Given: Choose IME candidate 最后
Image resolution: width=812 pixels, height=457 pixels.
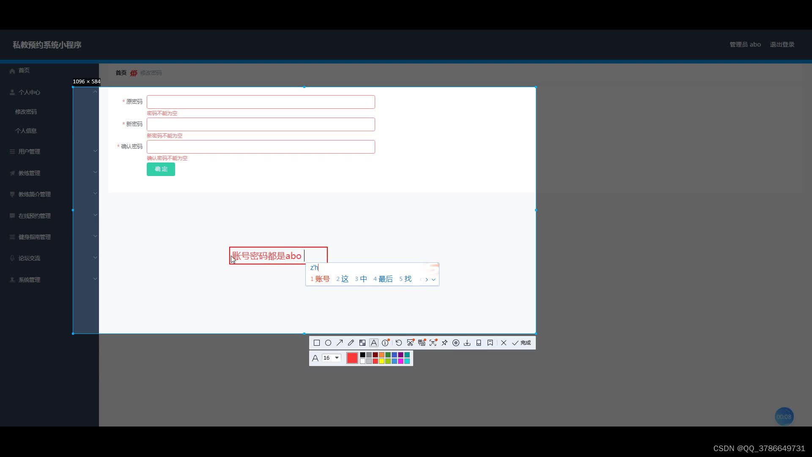Looking at the screenshot, I should (x=383, y=279).
